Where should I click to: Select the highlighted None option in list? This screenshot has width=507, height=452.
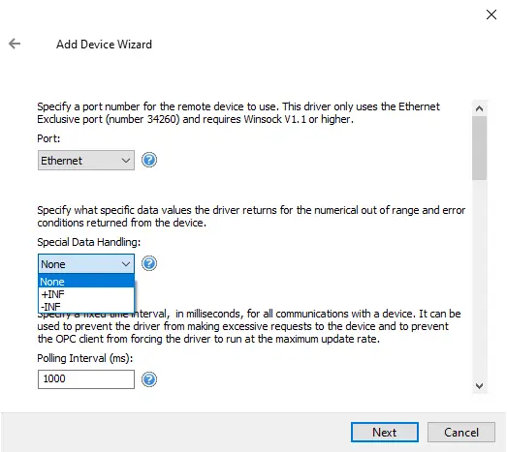(86, 282)
